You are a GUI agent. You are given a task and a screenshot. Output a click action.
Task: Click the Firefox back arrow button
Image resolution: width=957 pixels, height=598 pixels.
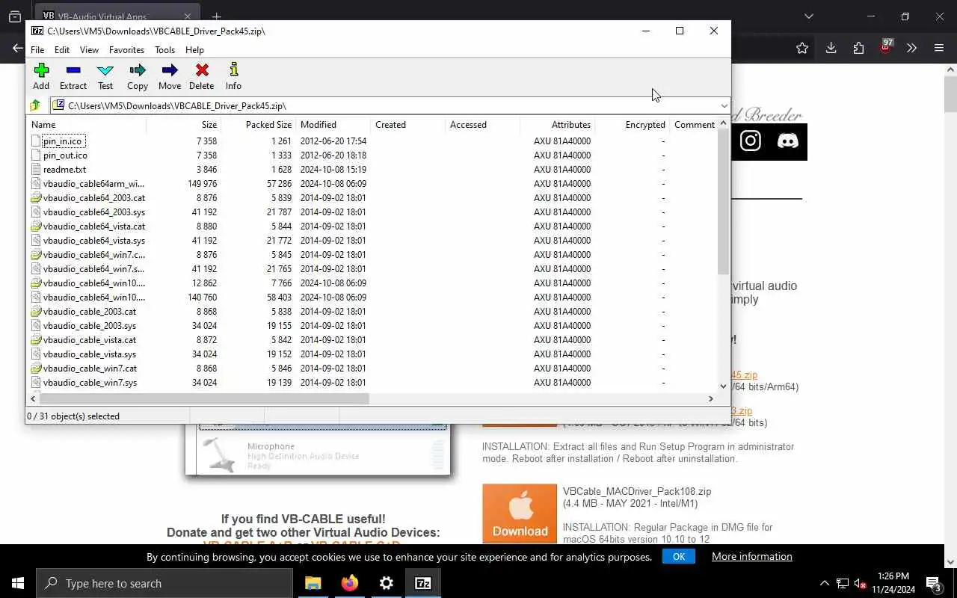click(x=17, y=48)
